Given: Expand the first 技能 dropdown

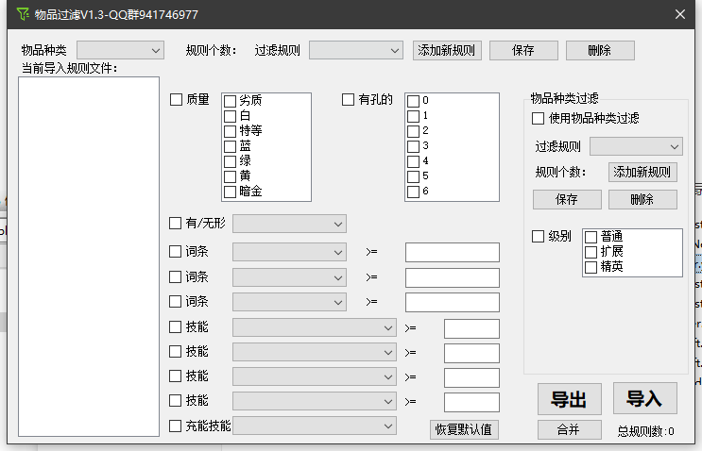Looking at the screenshot, I should 315,327.
